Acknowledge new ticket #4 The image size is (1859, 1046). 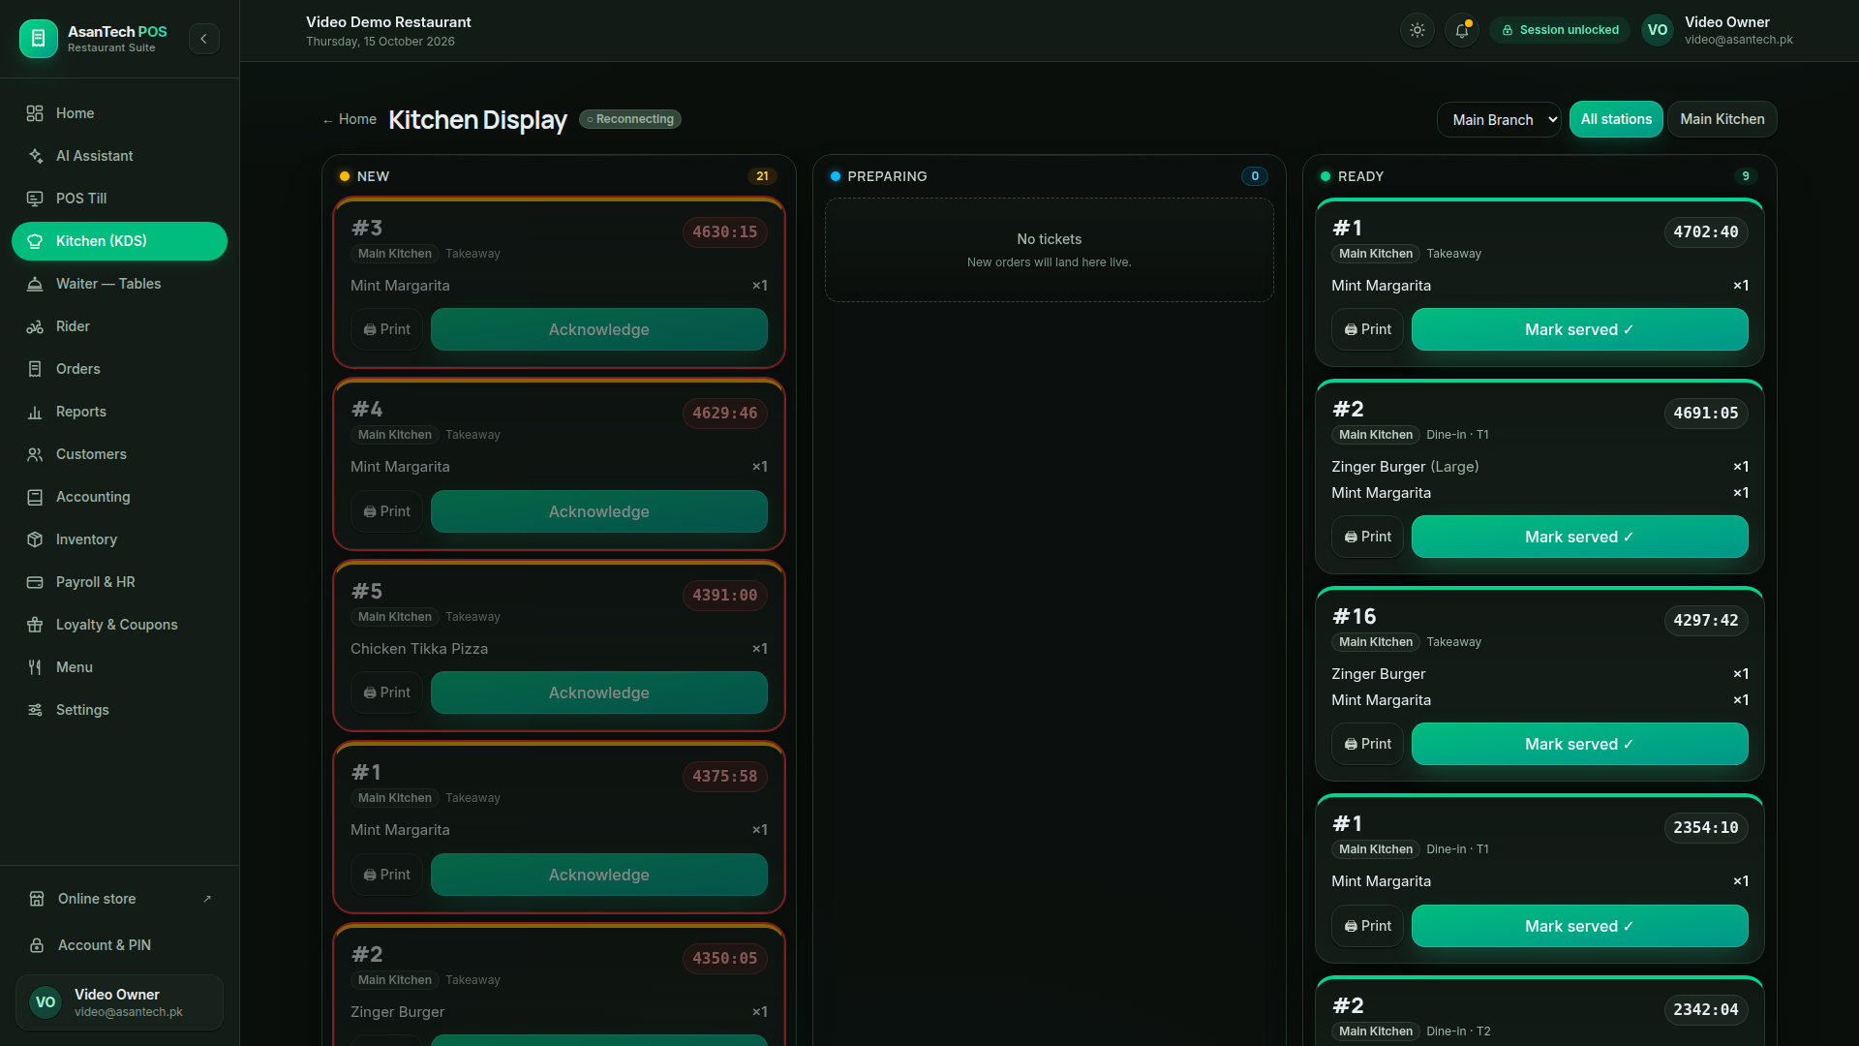[599, 511]
